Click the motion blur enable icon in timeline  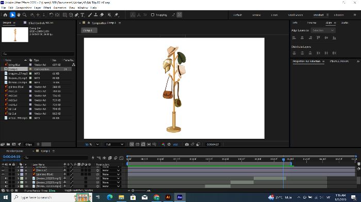pyautogui.click(x=116, y=158)
